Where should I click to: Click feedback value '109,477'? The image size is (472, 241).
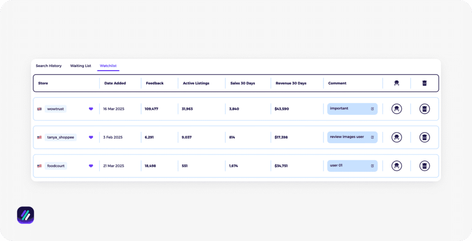151,109
